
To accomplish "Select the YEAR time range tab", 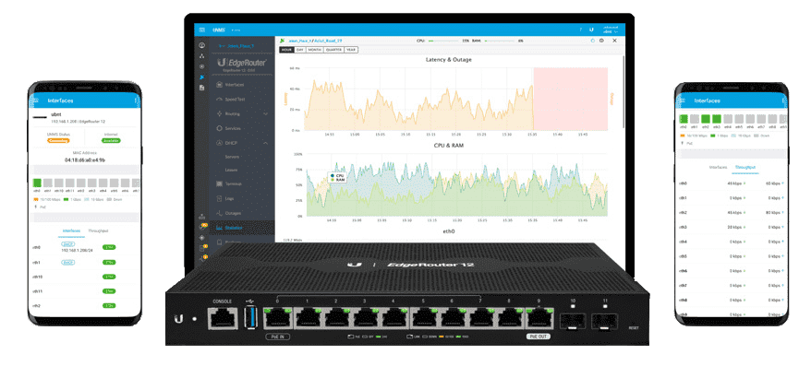I will (351, 50).
